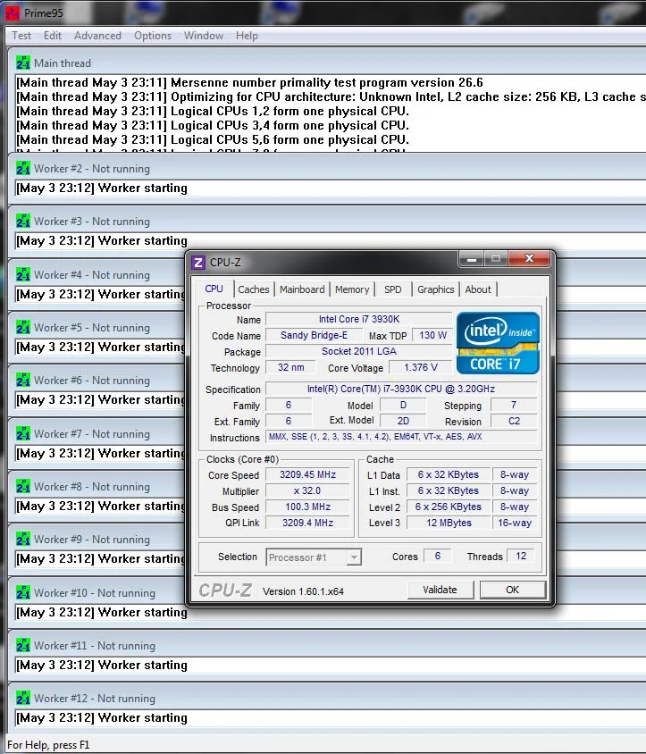Click the Worker #10 window icon
This screenshot has width=646, height=754.
22,592
